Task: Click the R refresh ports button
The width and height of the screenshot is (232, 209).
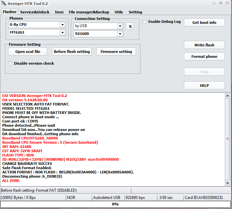Action: tap(130, 26)
